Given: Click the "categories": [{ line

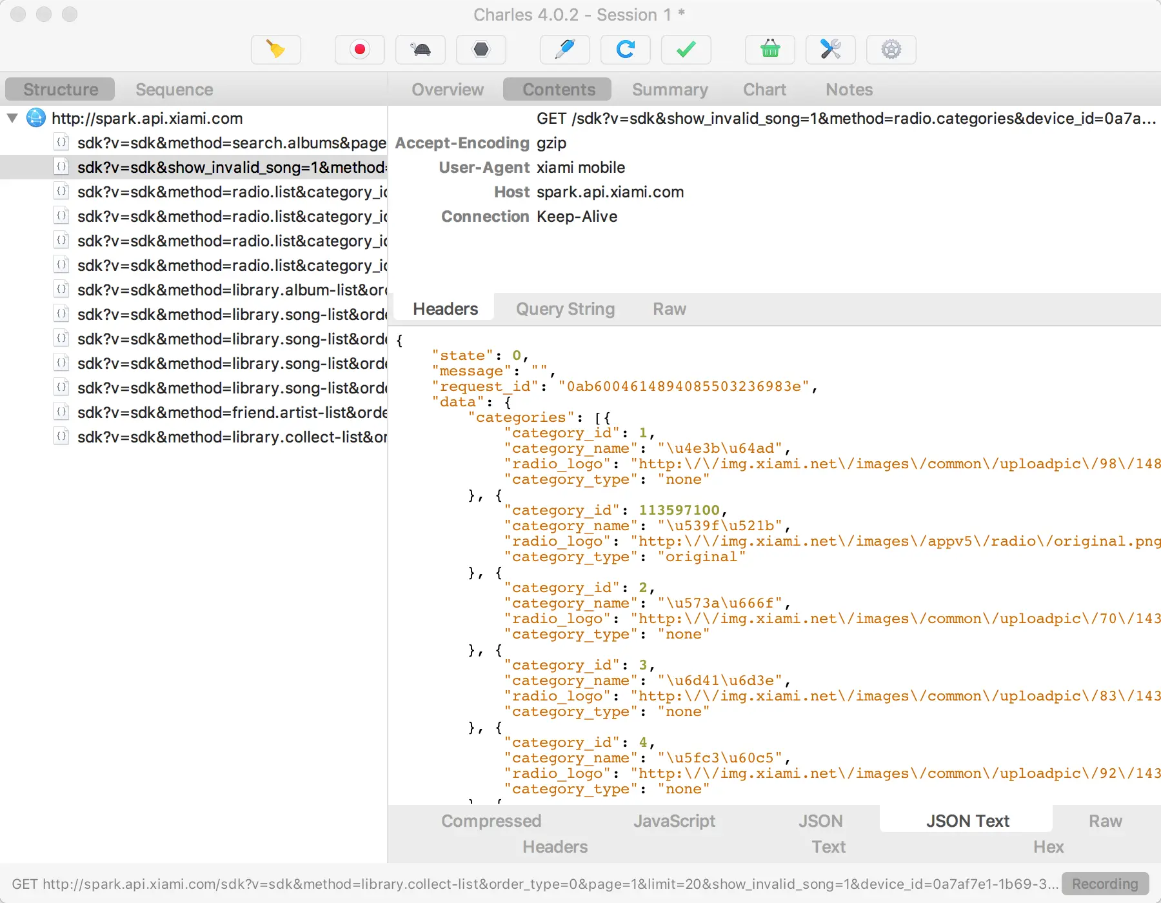Looking at the screenshot, I should (539, 417).
